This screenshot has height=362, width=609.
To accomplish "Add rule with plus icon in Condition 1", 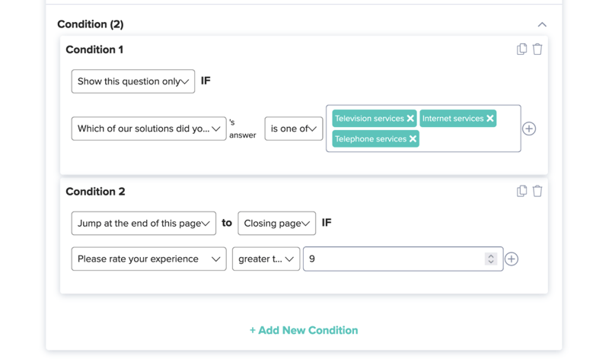I will coord(529,129).
